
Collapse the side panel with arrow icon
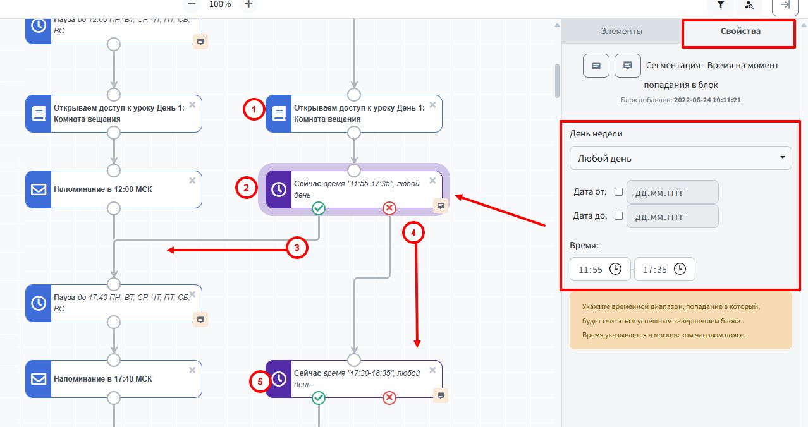pos(785,5)
